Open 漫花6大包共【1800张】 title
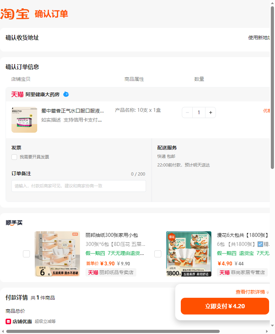 pyautogui.click(x=243, y=235)
